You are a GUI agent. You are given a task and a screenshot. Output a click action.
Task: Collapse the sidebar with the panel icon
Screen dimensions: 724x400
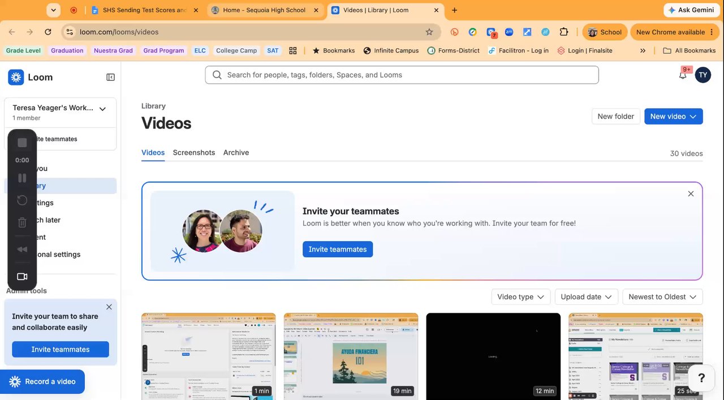click(x=111, y=77)
